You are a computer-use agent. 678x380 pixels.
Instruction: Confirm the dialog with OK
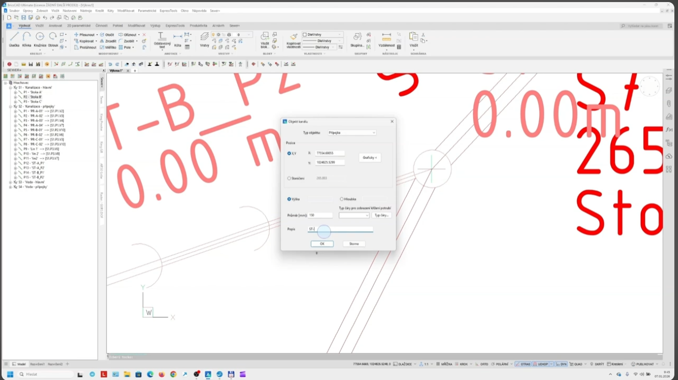[x=322, y=243]
